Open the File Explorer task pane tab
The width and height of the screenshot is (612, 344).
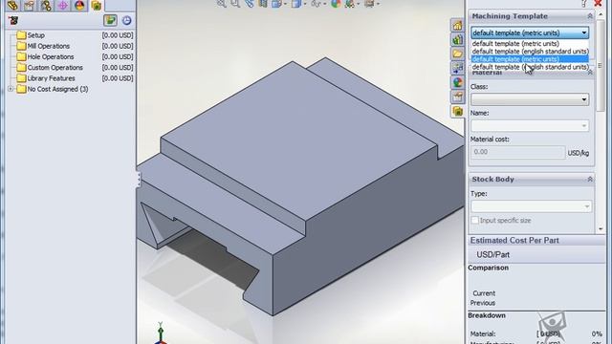(457, 54)
